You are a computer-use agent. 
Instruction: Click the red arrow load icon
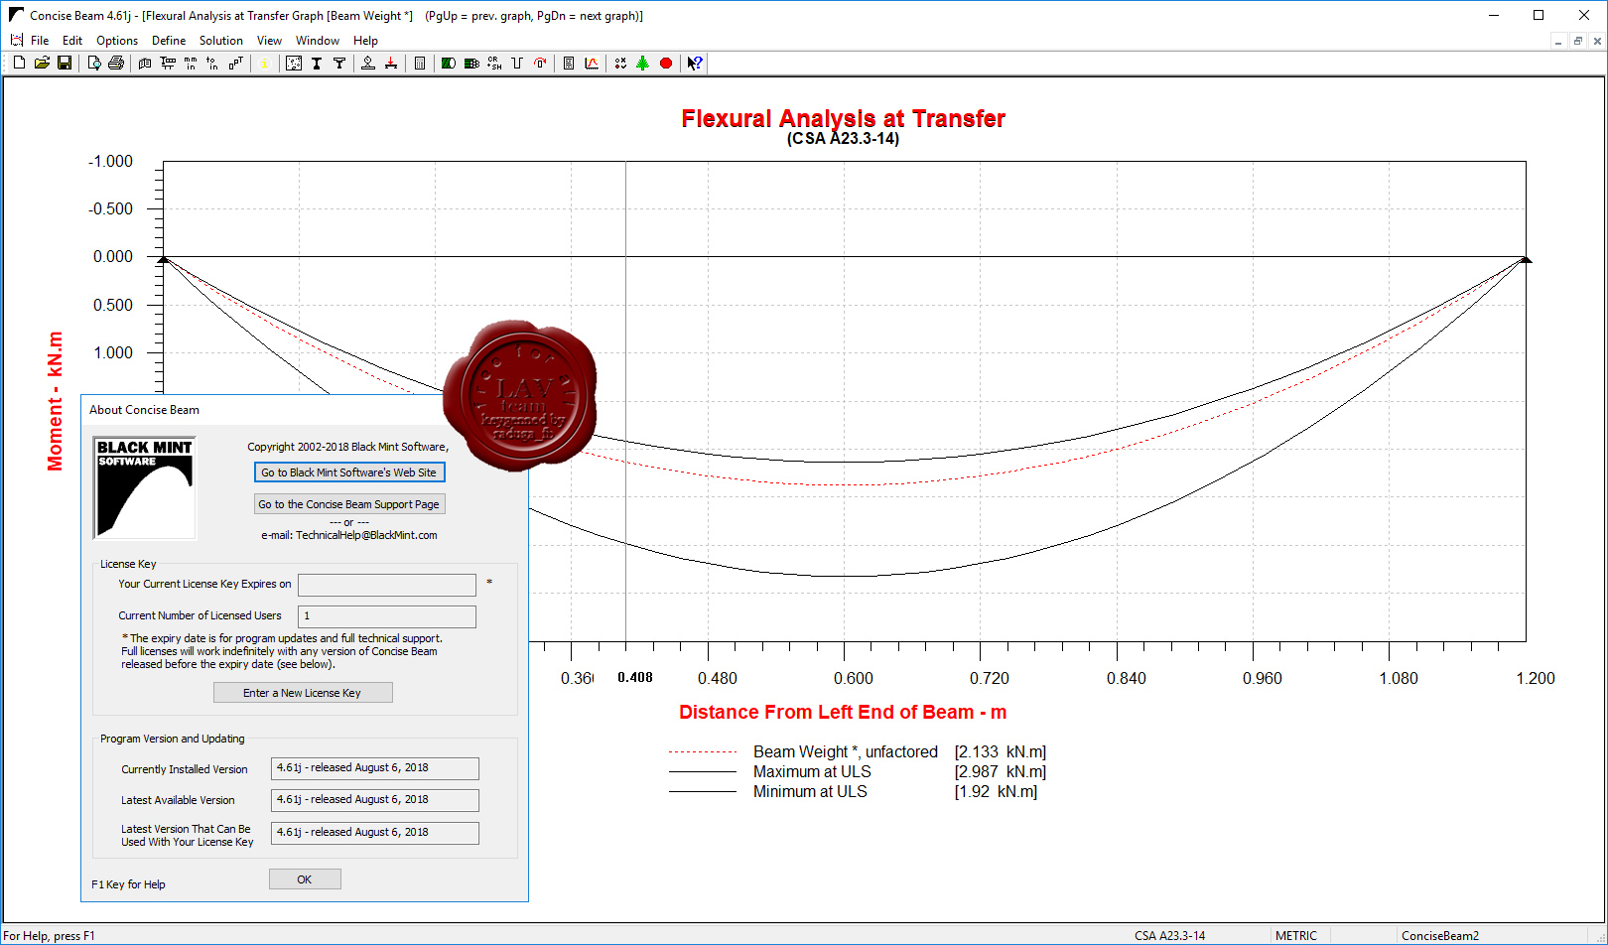click(x=391, y=63)
